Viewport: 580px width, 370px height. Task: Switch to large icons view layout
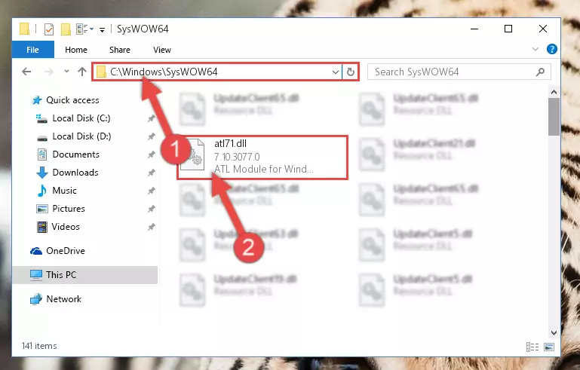click(549, 347)
